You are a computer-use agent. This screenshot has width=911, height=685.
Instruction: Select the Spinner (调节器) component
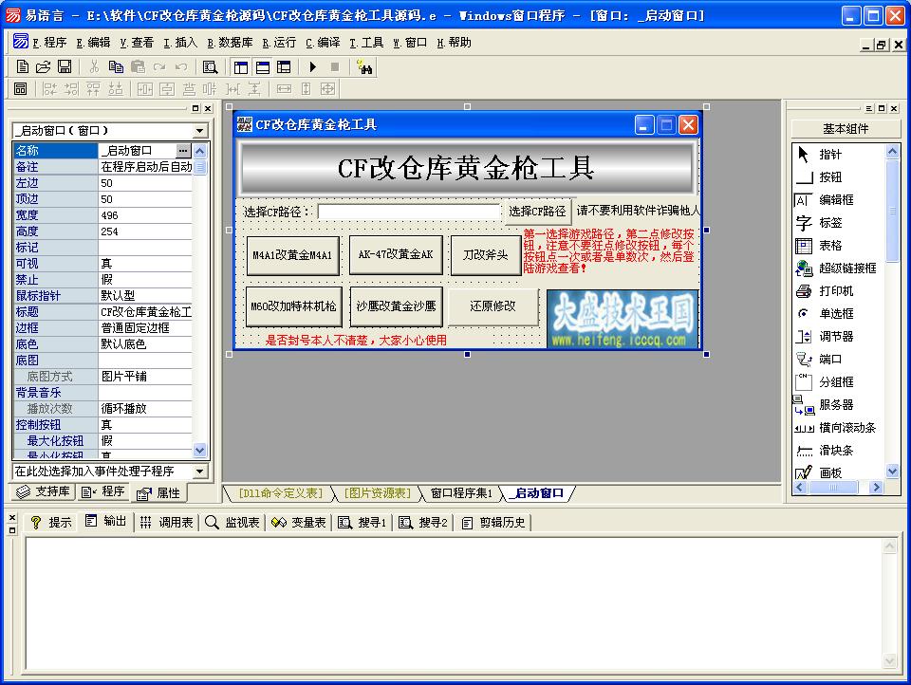coord(838,336)
